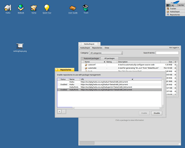Click HaikuDepot package list scroll up arrow
185x148 pixels.
pos(177,62)
